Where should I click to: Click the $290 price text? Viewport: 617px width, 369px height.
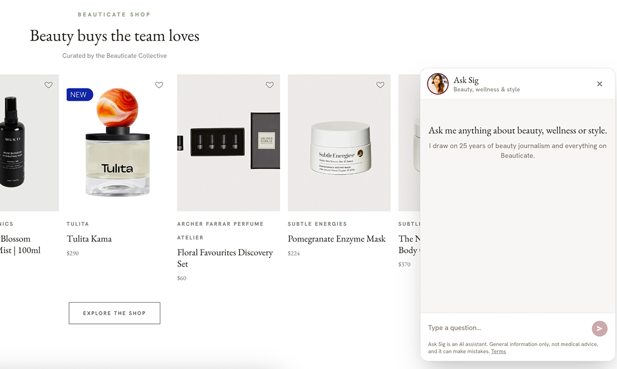72,253
